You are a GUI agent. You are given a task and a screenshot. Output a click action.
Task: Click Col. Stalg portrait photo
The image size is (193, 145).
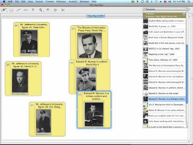pyautogui.click(x=43, y=122)
